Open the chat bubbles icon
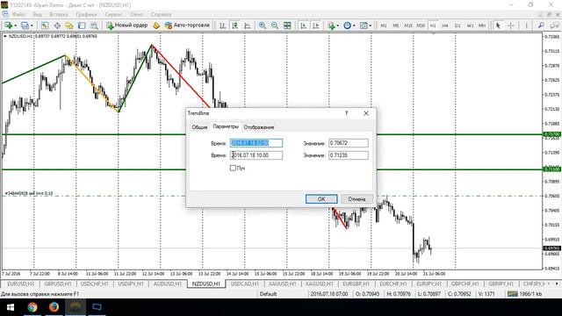This screenshot has width=562, height=316. tap(554, 25)
